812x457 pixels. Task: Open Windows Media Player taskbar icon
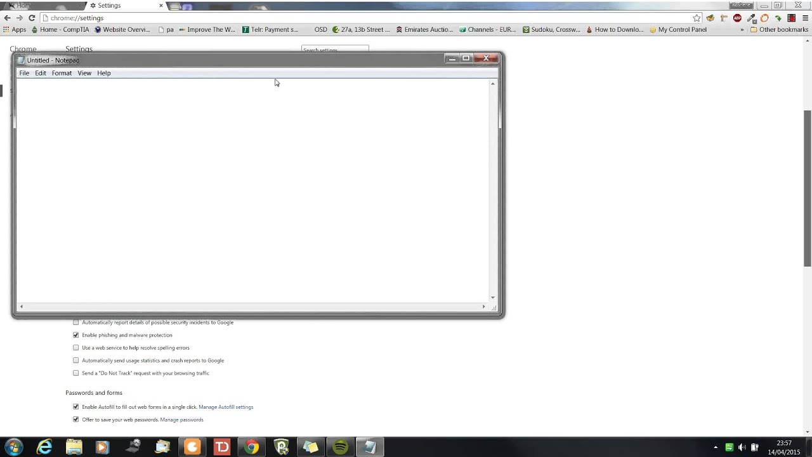(x=102, y=447)
